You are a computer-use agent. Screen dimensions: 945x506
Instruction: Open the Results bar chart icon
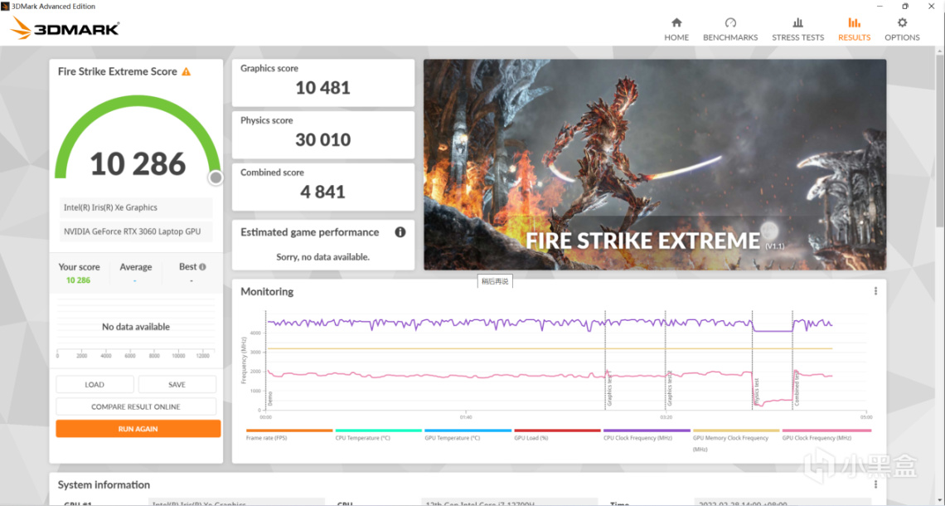click(854, 23)
